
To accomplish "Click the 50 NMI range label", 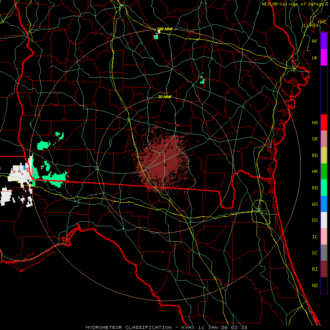I will click(165, 97).
